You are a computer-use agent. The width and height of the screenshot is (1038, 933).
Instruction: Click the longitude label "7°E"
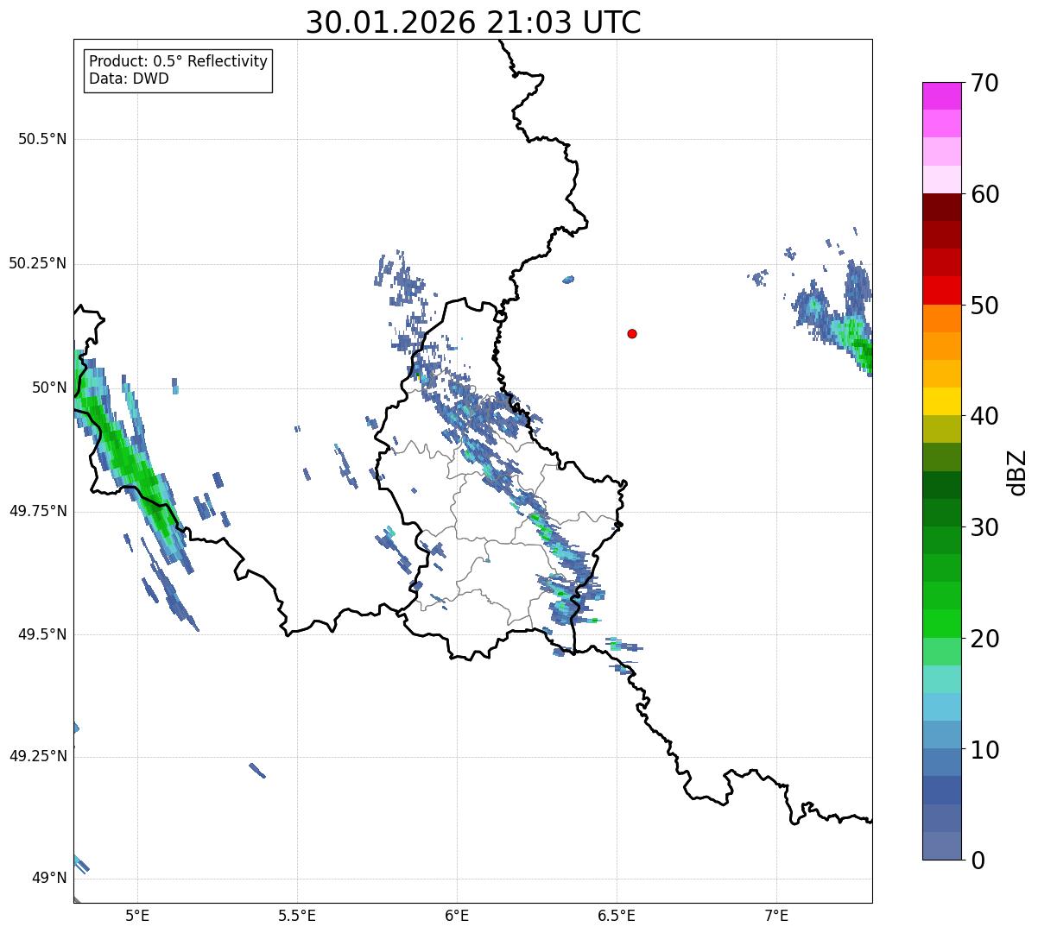776,915
